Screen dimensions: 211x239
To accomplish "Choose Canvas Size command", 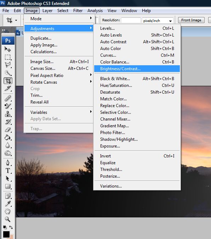I will (59, 68).
